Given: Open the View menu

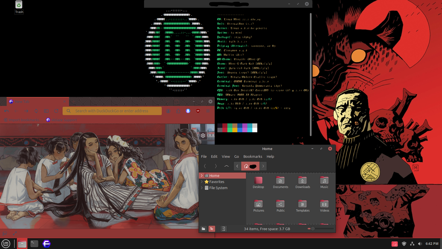Looking at the screenshot, I should [x=226, y=156].
